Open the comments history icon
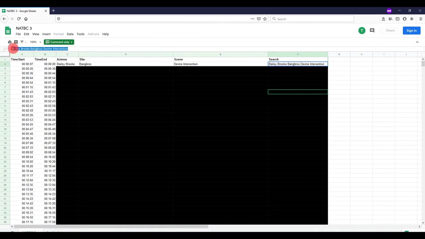The height and width of the screenshot is (239, 425). (x=372, y=31)
